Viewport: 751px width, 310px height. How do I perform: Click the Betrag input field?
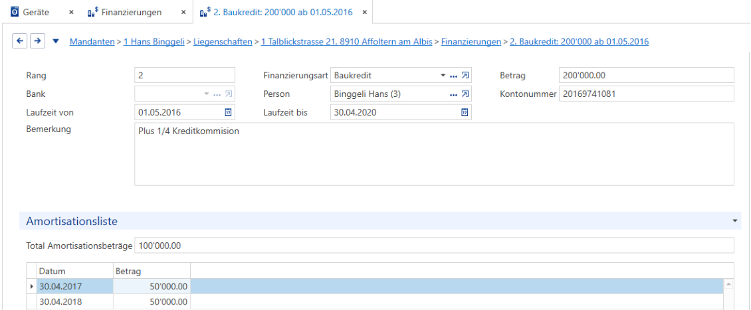point(646,76)
